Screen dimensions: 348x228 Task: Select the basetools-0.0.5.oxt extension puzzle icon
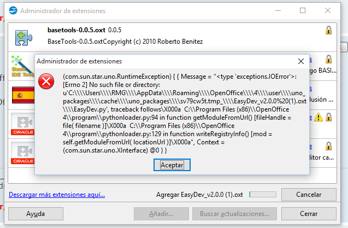tap(23, 38)
